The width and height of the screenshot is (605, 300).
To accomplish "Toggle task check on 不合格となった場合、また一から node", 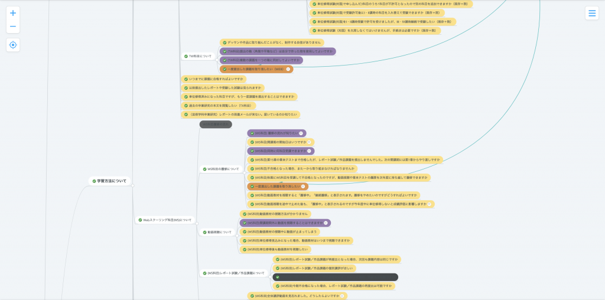I will click(252, 169).
